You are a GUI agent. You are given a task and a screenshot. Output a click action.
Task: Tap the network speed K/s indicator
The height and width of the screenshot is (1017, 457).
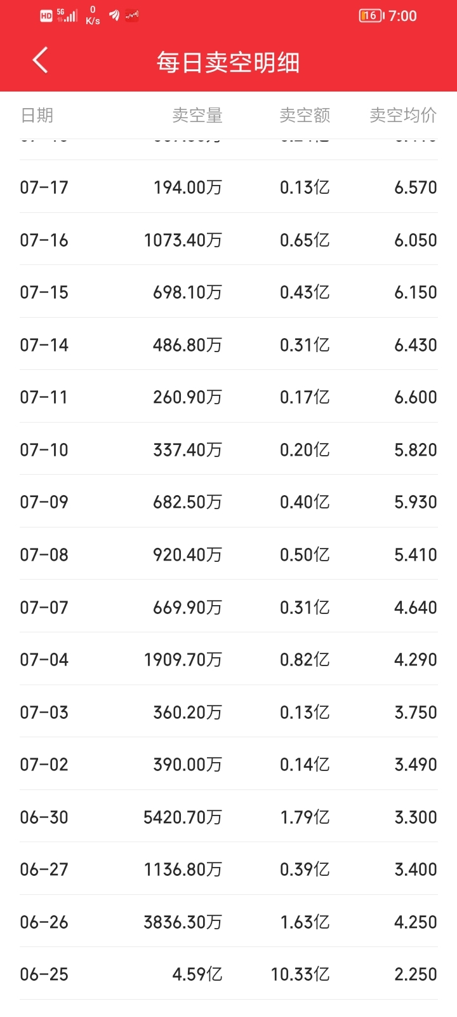coord(93,15)
